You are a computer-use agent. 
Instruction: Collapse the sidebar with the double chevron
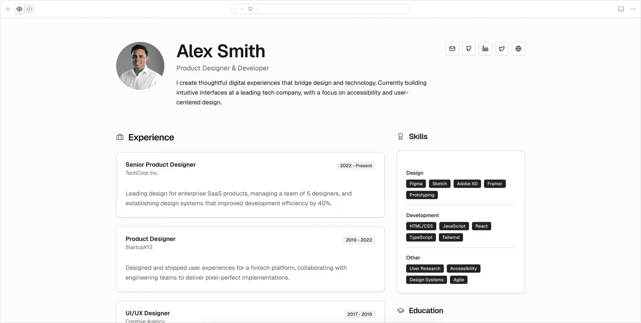(8, 9)
